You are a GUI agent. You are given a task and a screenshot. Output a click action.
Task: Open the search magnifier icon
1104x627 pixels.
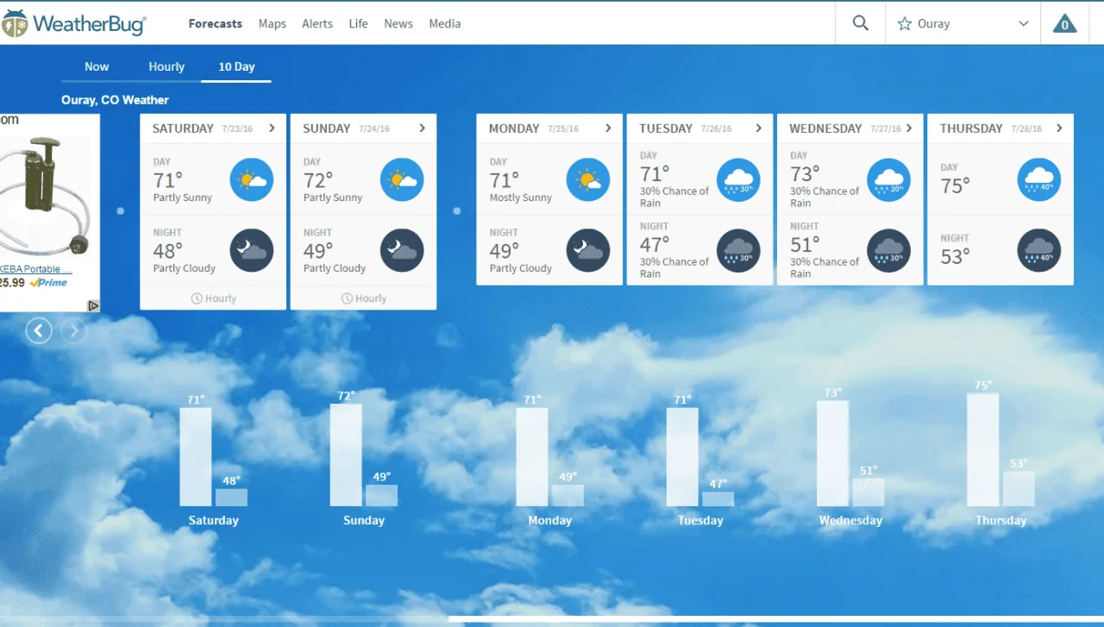pyautogui.click(x=860, y=23)
